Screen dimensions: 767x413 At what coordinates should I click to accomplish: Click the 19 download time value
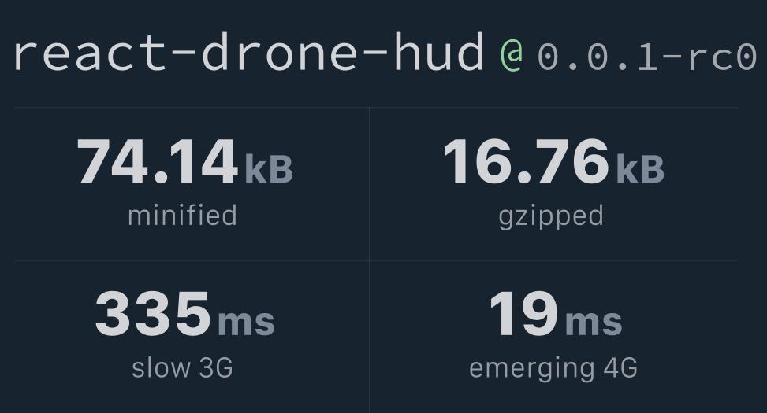[524, 313]
